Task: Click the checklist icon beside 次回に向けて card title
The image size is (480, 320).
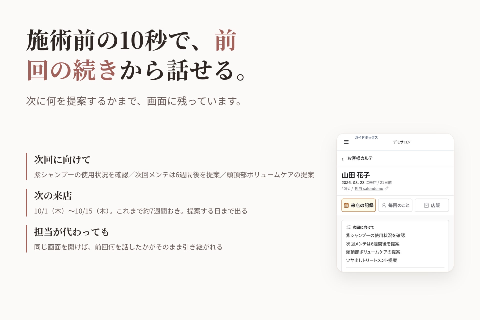Action: pos(348,227)
